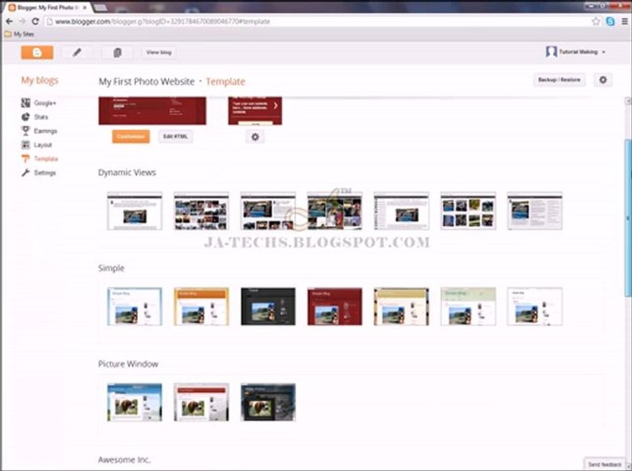Select the first Dynamic Views template

coord(135,211)
